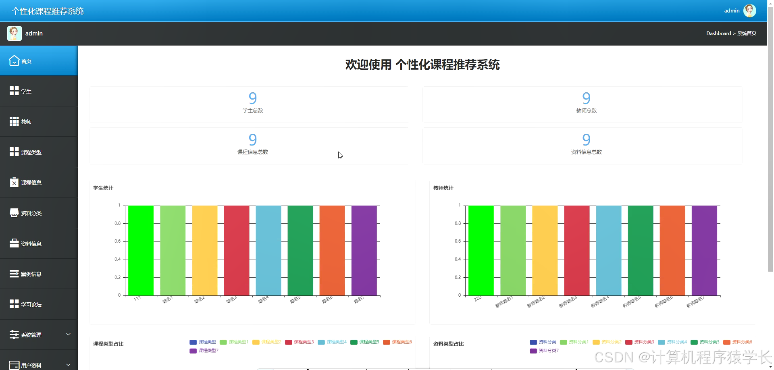Click the 资料信息总数 statistic card
Viewport: 774px width, 370px height.
(x=583, y=146)
